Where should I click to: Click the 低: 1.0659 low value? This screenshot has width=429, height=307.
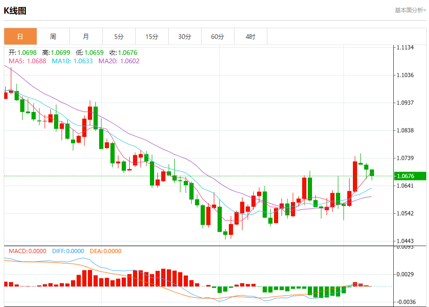coord(89,52)
